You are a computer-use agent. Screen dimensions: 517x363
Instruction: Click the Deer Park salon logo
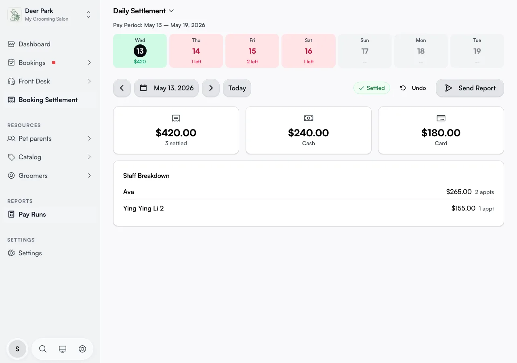15,15
